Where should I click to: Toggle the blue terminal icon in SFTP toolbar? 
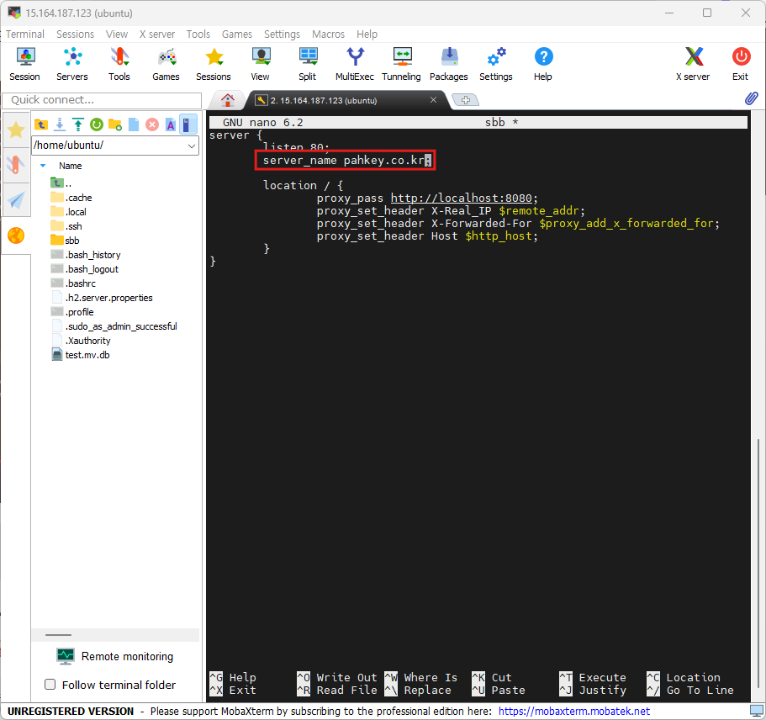(x=188, y=124)
